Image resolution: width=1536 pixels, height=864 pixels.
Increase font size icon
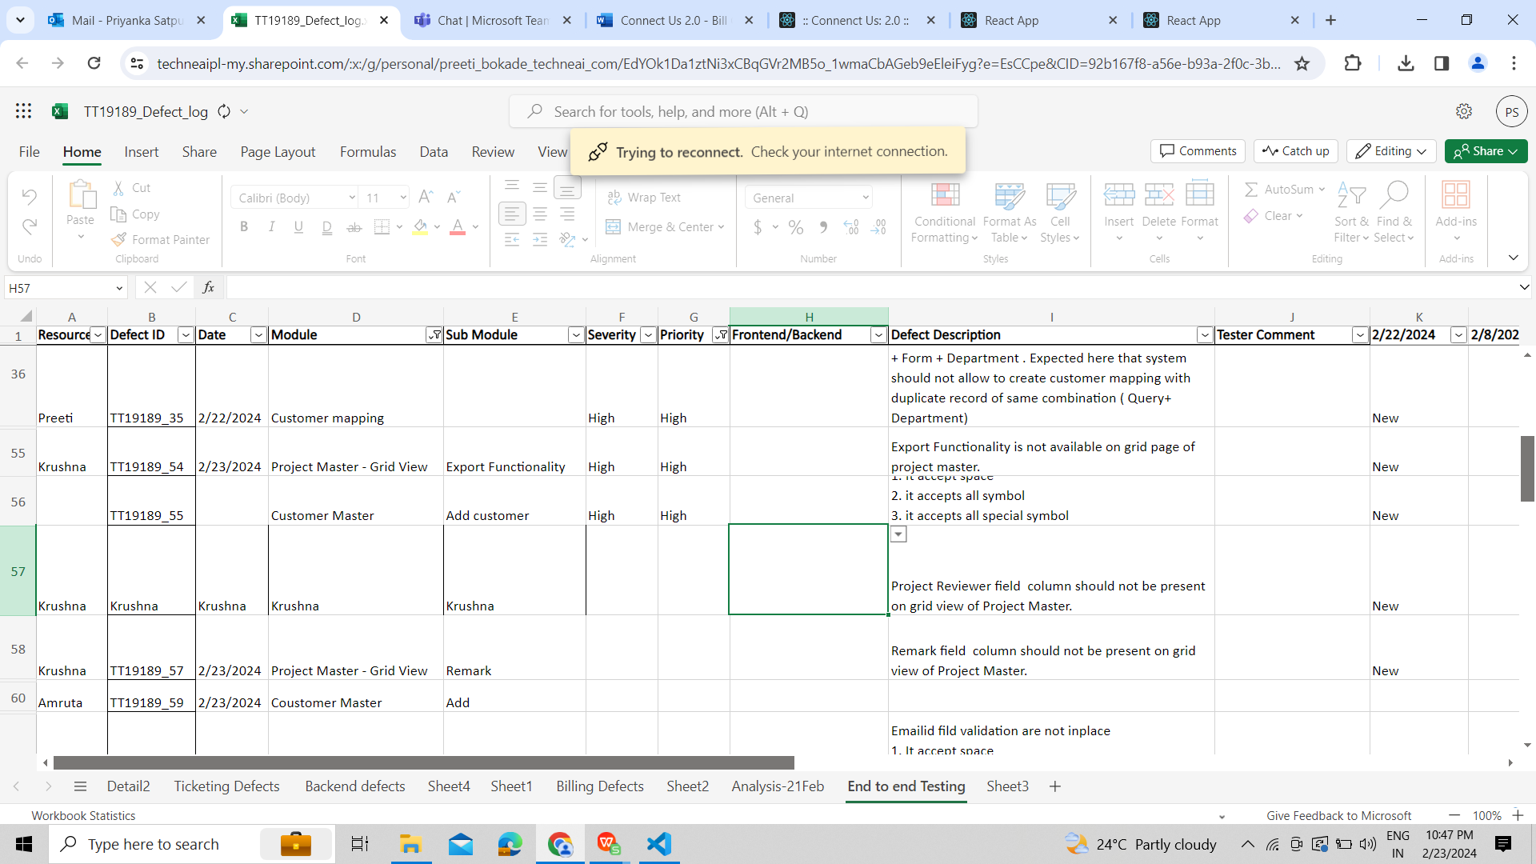click(426, 197)
